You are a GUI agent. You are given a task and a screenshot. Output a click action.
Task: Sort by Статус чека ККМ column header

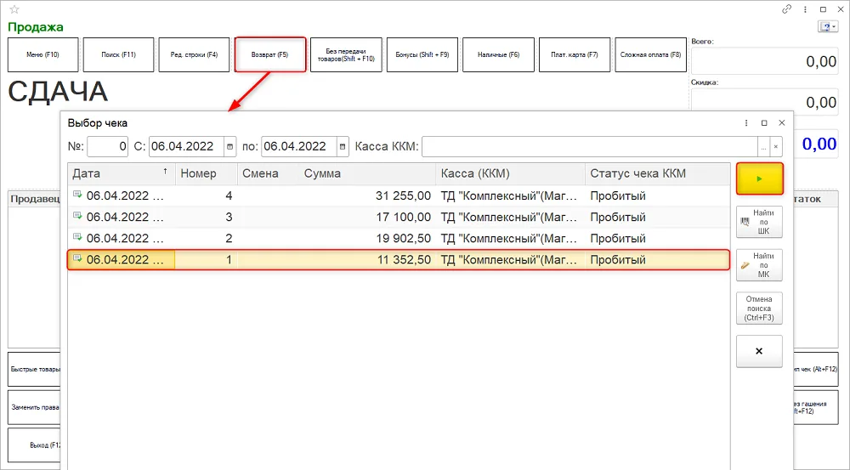coord(658,173)
